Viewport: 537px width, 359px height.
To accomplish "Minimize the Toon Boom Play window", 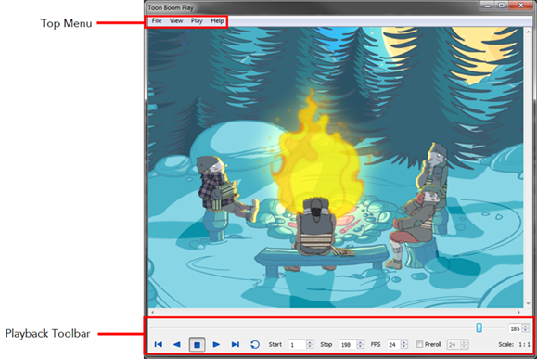I will point(487,6).
